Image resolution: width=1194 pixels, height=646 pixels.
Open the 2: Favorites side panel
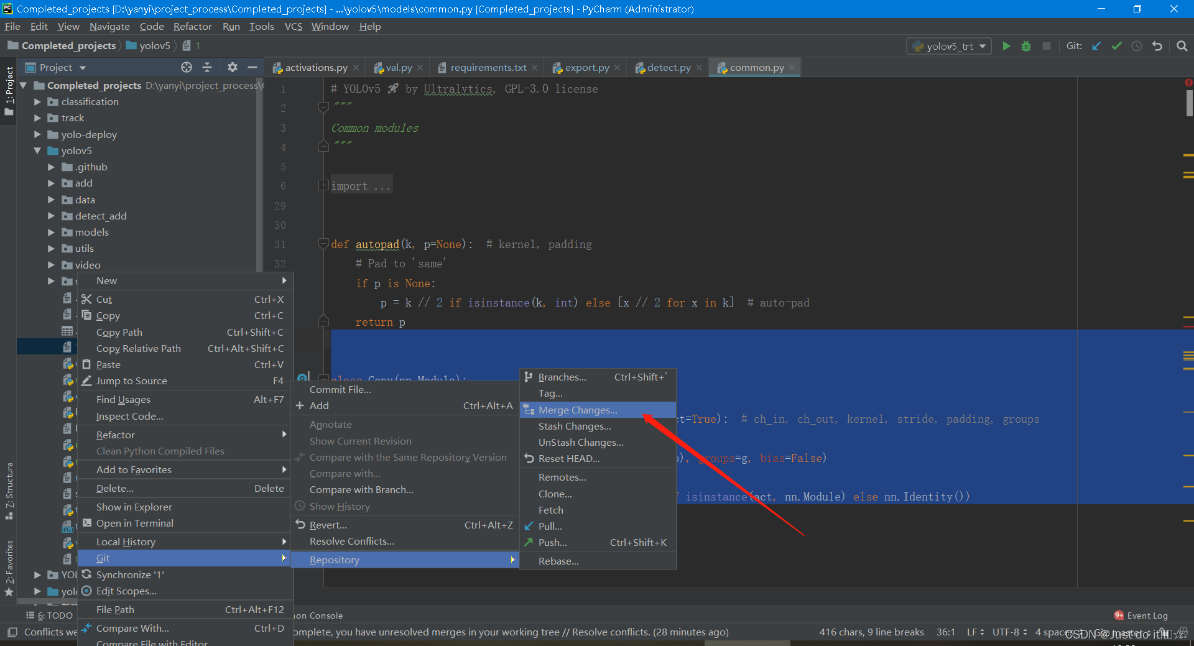[9, 568]
